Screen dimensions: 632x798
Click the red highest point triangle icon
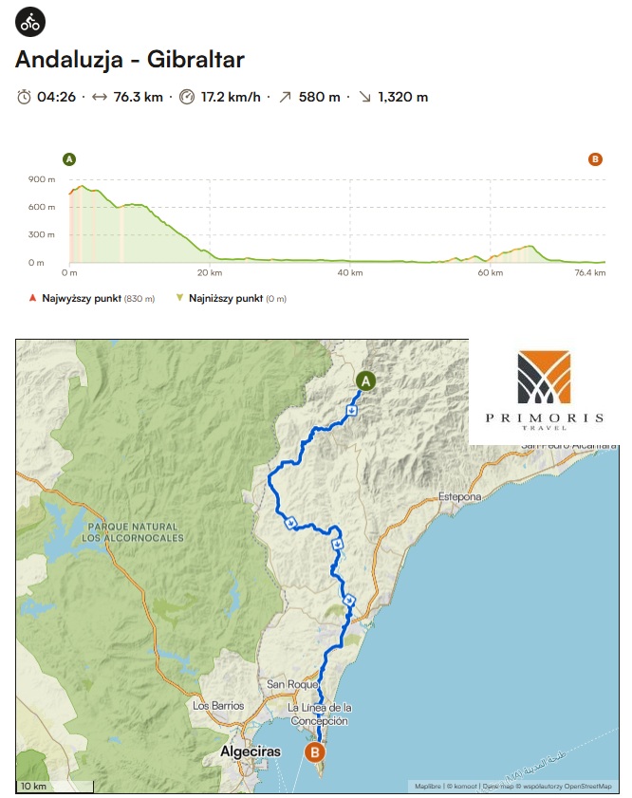[x=32, y=298]
